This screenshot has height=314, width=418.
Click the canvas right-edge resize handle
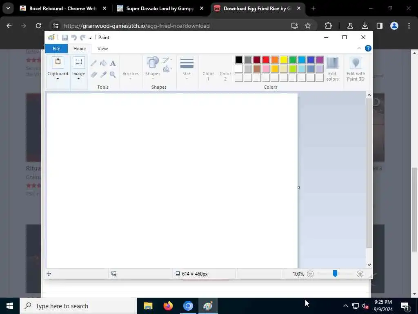298,187
